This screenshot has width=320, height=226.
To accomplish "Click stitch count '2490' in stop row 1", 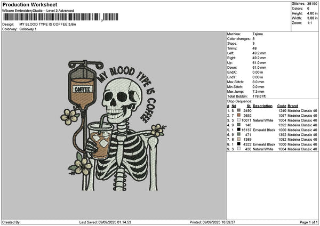I will coord(247,110).
